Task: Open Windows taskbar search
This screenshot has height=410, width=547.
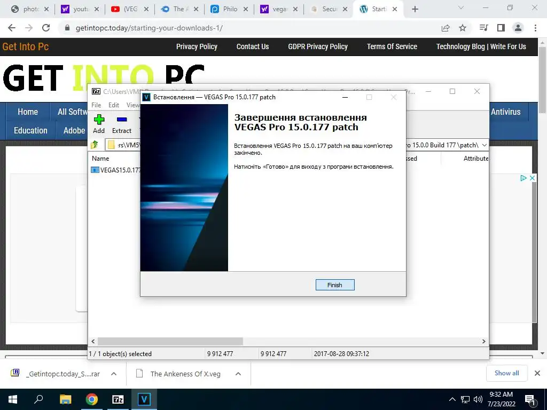Action: point(38,399)
